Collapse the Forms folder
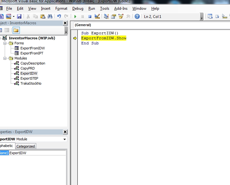 pos(5,43)
